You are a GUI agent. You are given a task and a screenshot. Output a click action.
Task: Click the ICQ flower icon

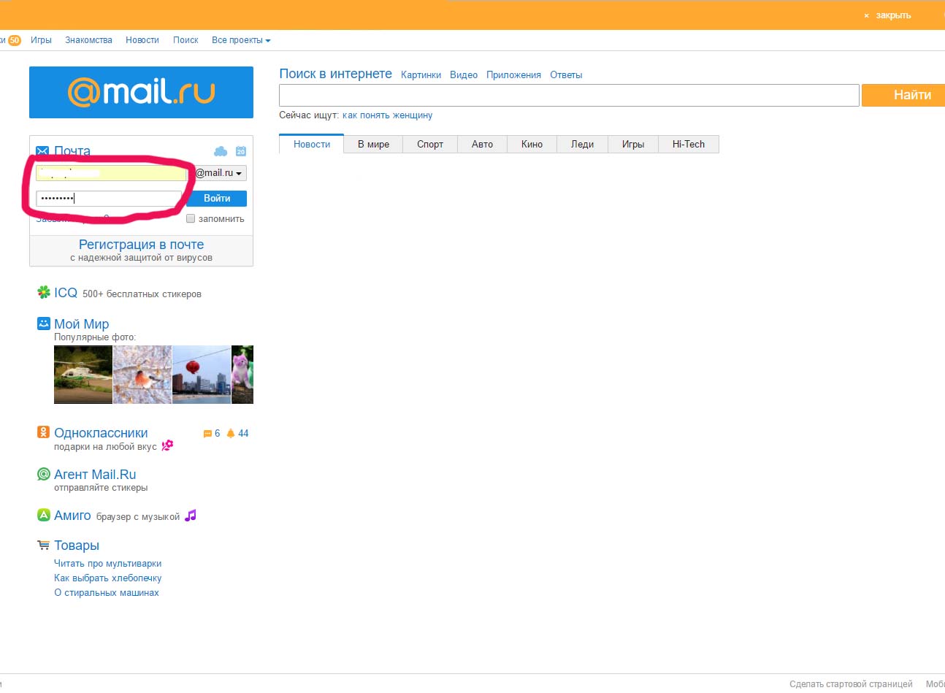[44, 292]
